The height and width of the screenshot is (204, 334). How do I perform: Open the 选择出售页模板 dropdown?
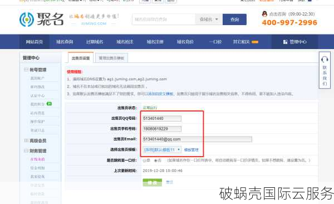[162, 149]
